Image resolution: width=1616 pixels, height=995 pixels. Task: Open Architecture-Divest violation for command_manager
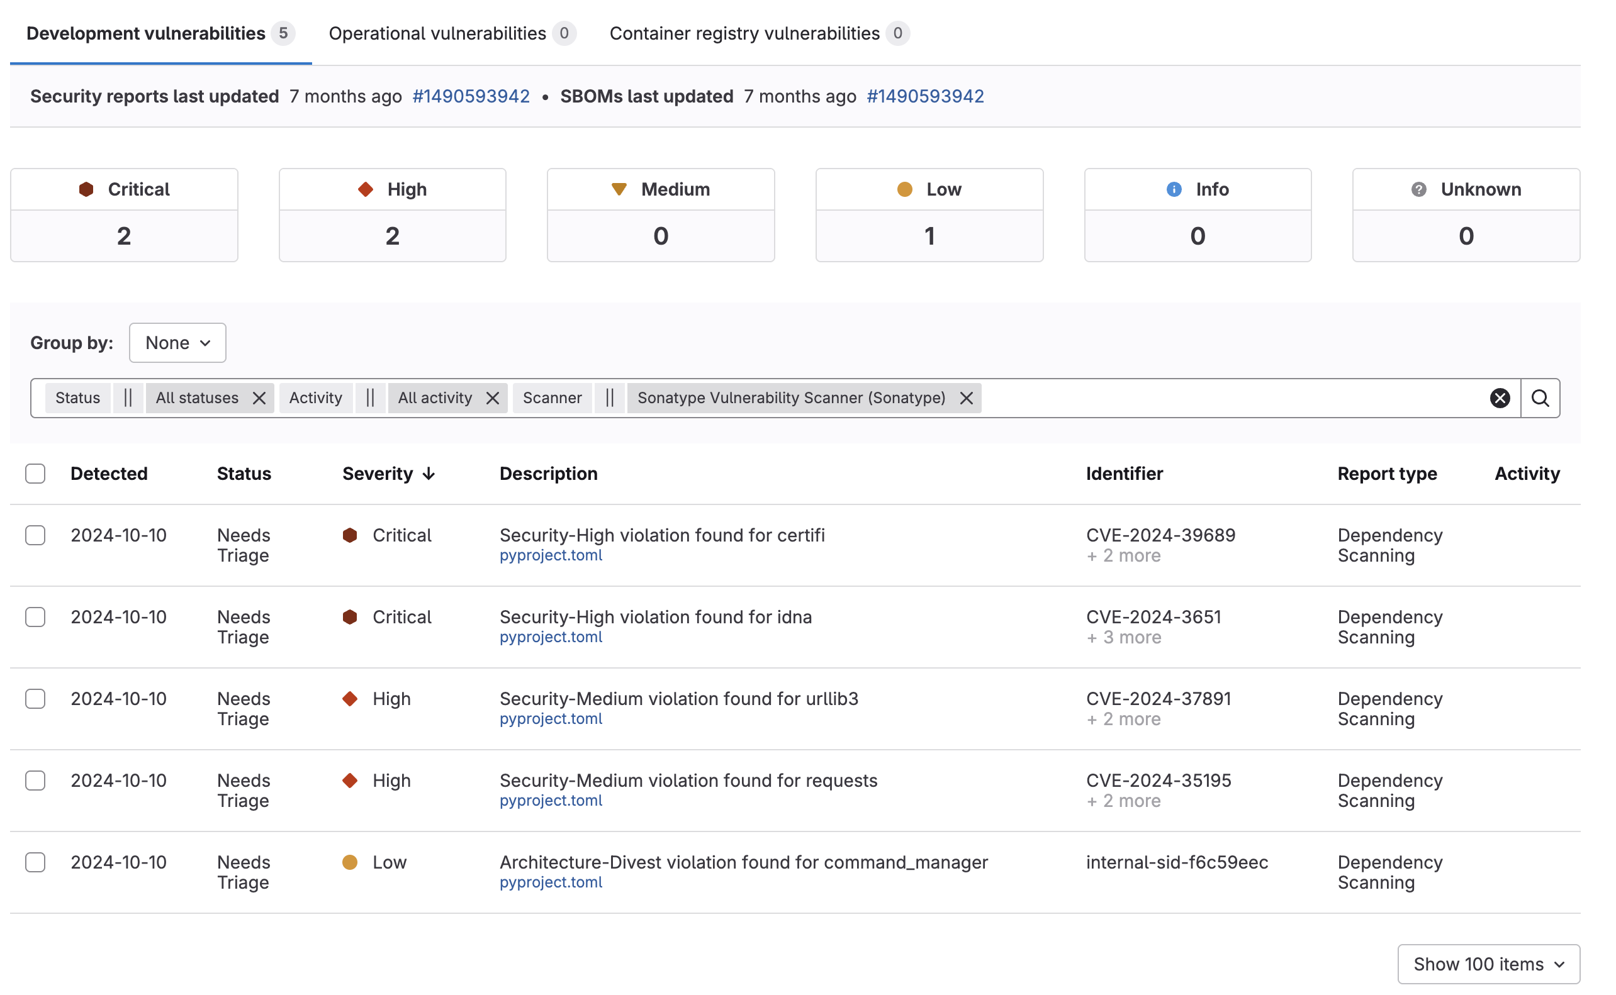pyautogui.click(x=744, y=862)
